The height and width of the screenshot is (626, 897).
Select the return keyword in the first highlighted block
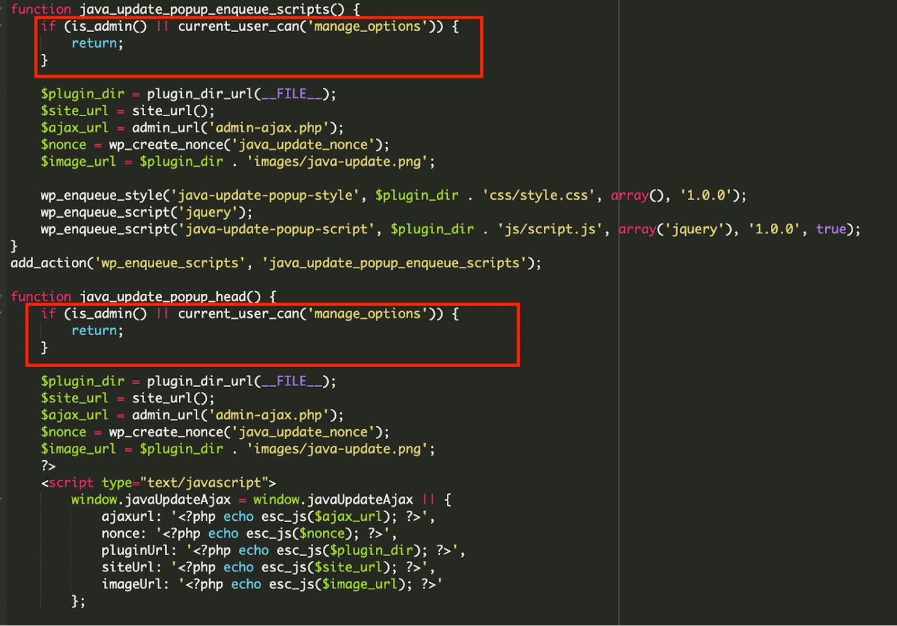[93, 43]
